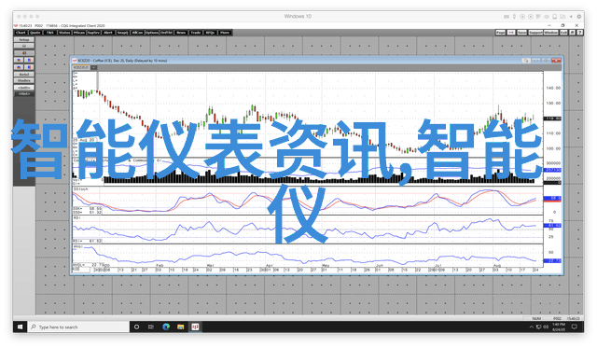Open the Page menu at top right
The image size is (597, 348).
(501, 33)
